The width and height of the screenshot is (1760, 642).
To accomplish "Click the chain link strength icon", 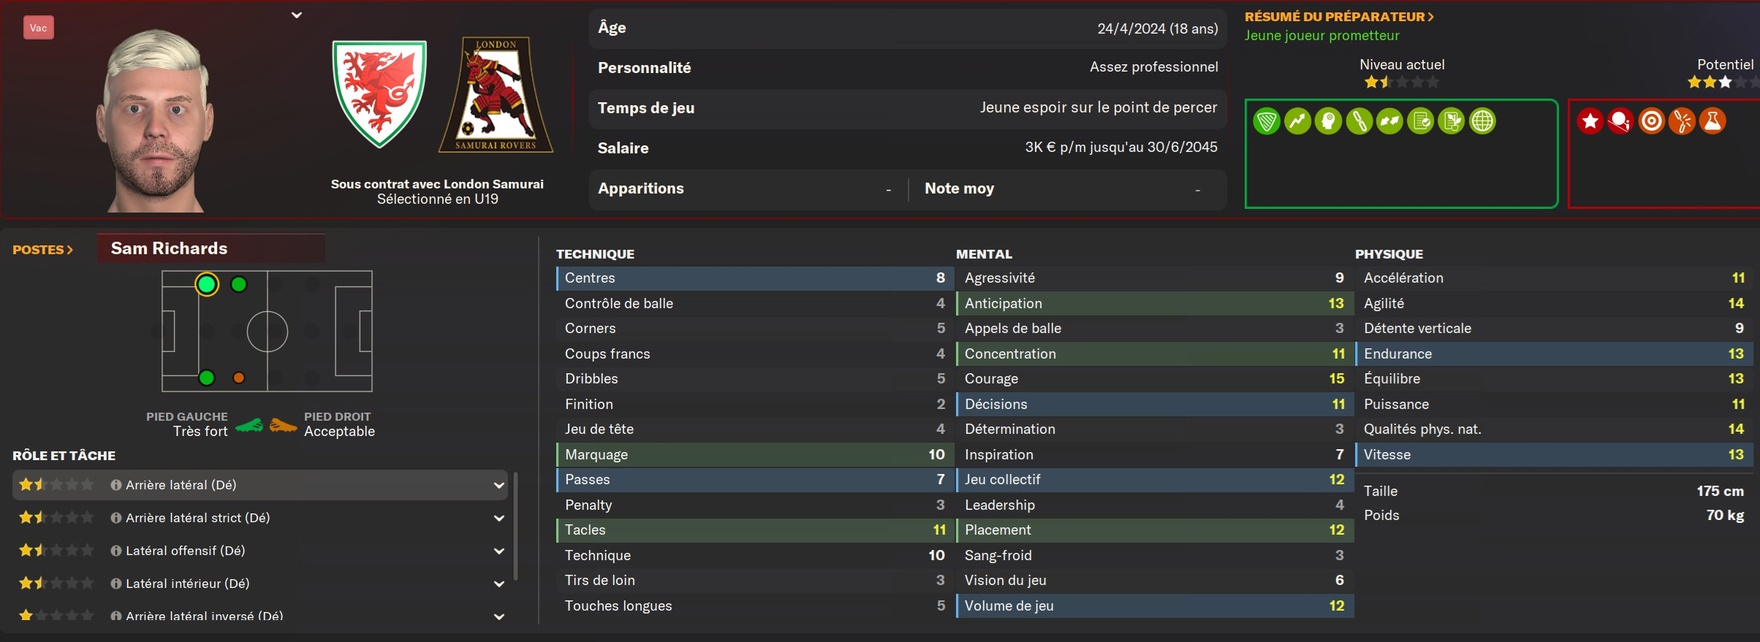I will [1359, 121].
